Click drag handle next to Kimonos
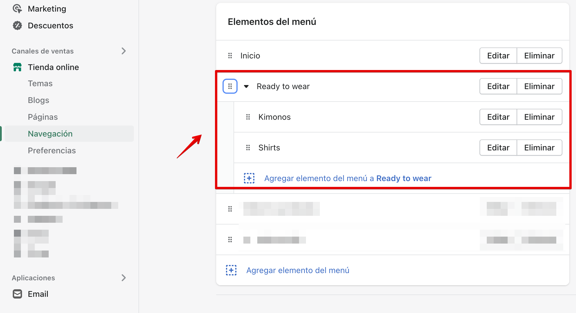This screenshot has width=576, height=313. [248, 117]
